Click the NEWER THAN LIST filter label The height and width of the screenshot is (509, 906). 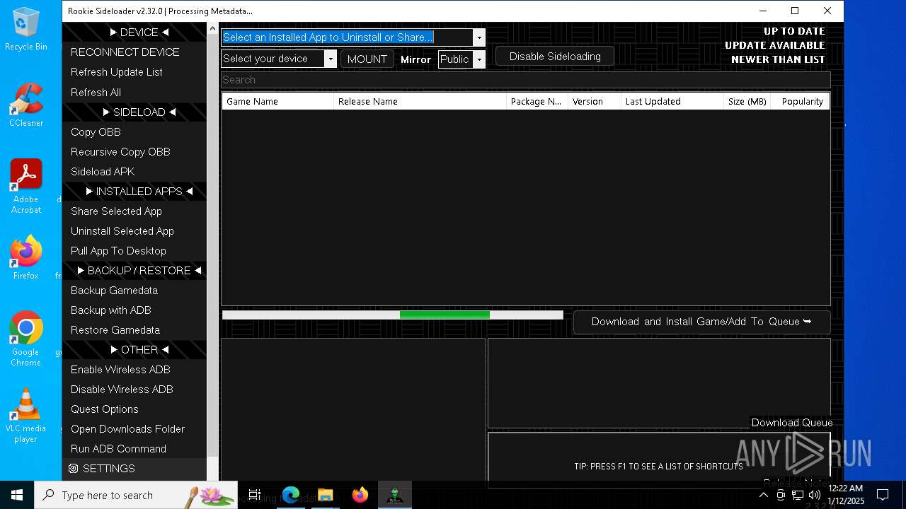pyautogui.click(x=778, y=59)
